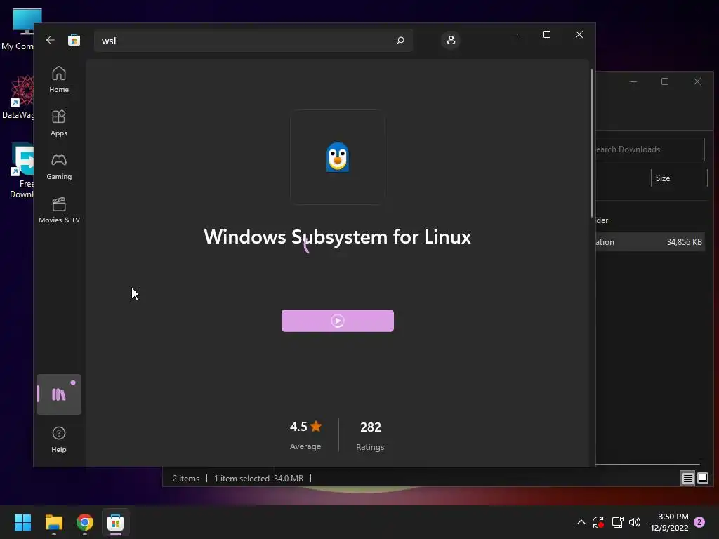Open Help in the Store sidebar
Viewport: 719px width, 539px height.
click(x=59, y=439)
